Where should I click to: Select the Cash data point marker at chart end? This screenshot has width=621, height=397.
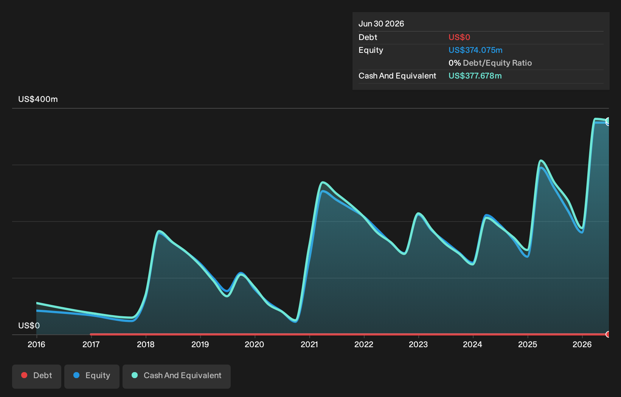[x=608, y=121]
